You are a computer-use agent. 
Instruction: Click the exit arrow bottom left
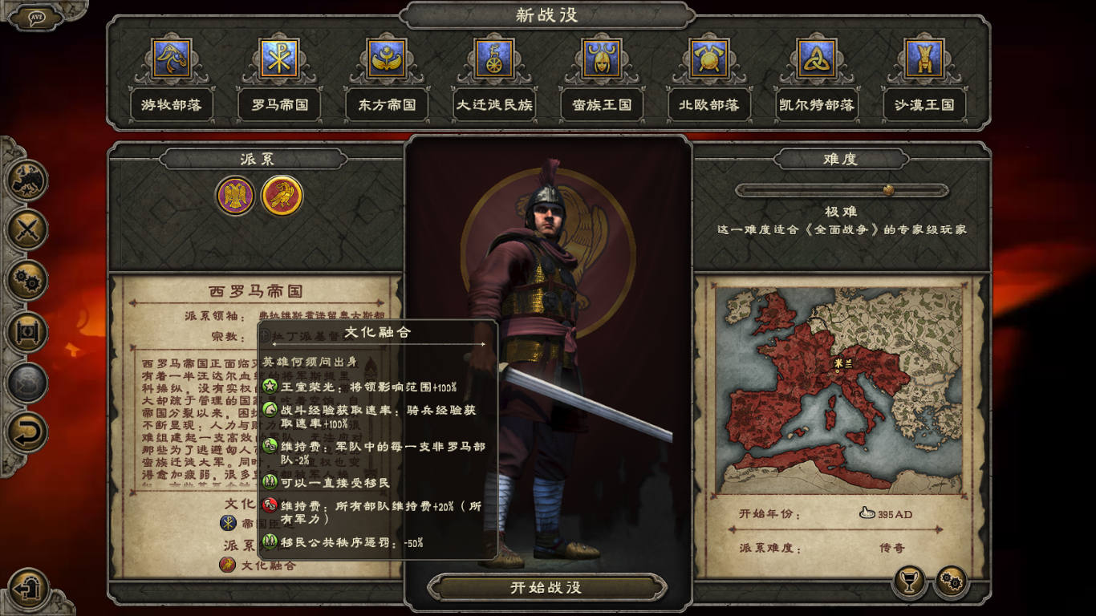pyautogui.click(x=29, y=589)
